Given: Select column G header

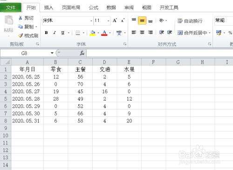Looking at the screenshot, I should (x=178, y=62).
